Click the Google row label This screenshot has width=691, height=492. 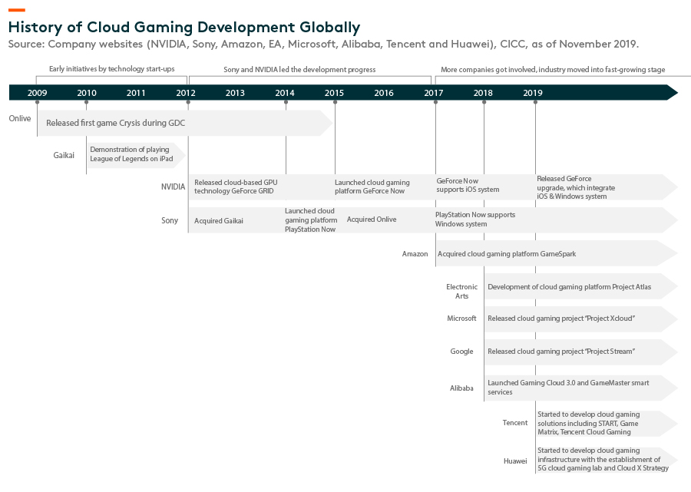point(461,351)
